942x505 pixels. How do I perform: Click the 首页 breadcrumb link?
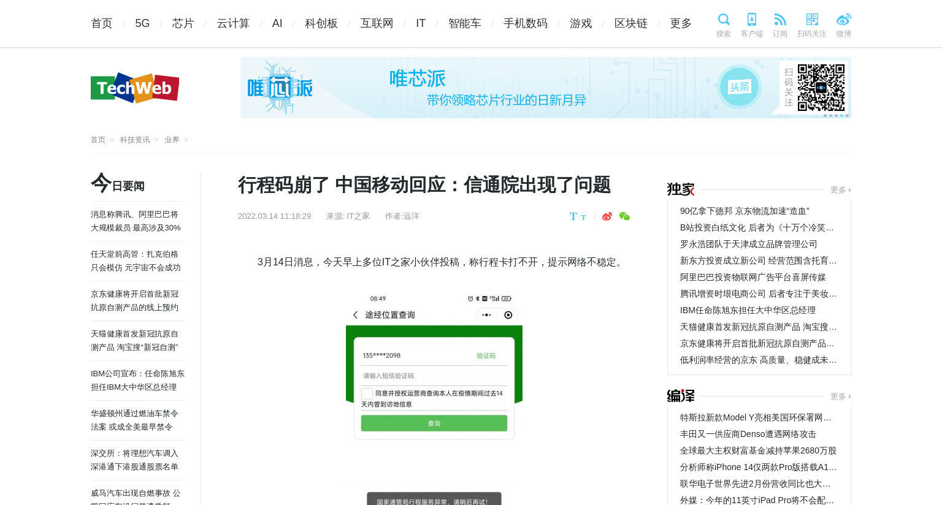pos(98,140)
